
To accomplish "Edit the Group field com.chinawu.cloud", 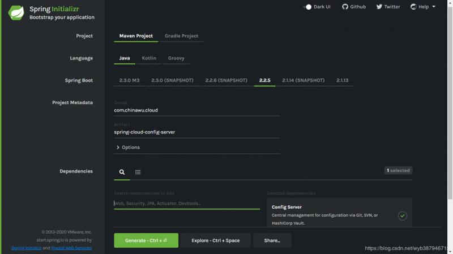I will click(x=196, y=110).
